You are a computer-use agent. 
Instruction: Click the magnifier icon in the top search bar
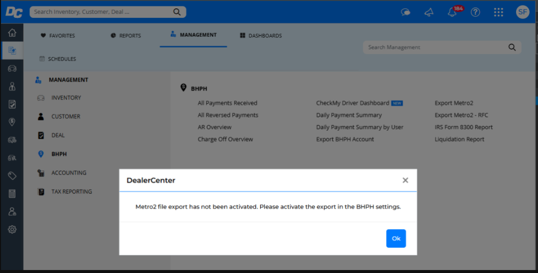177,12
